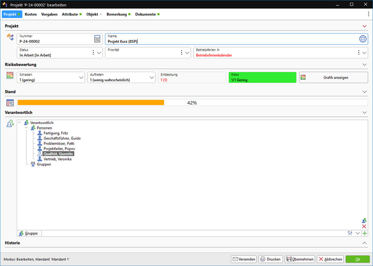Click the filter sliders icon in Gruppe row

(x=350, y=233)
